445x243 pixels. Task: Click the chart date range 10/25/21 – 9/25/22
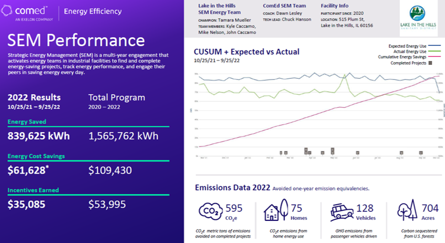[217, 60]
